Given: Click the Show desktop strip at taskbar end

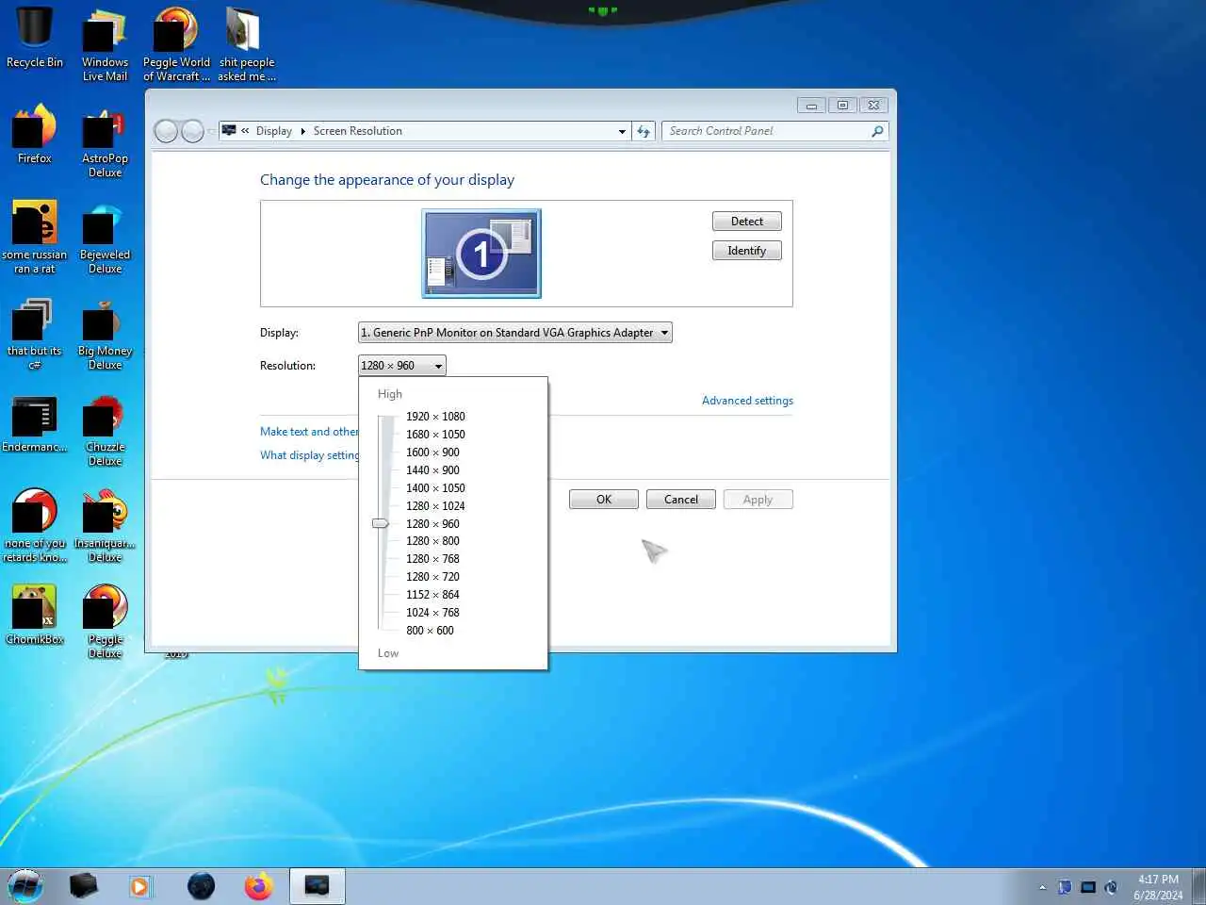Looking at the screenshot, I should (1198, 886).
